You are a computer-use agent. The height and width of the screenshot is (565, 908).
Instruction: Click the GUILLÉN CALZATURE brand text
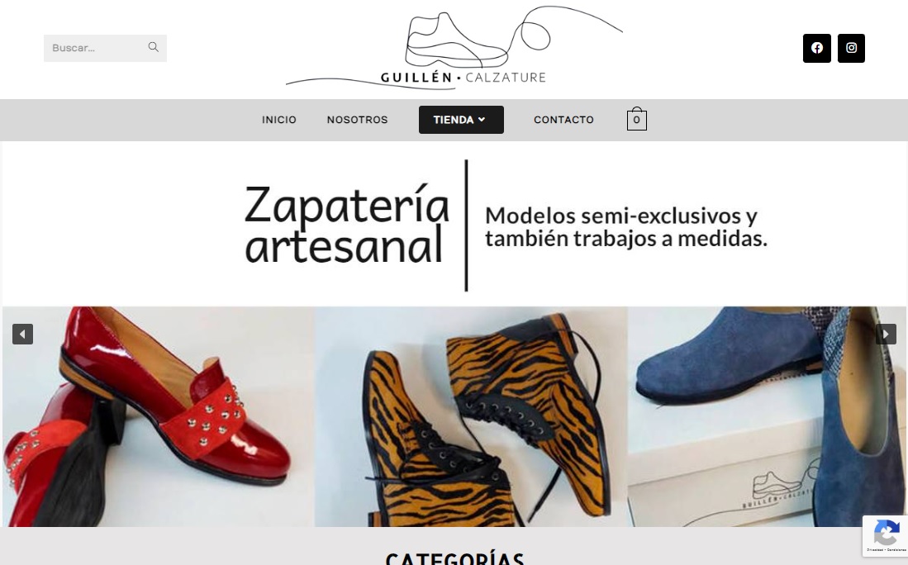[463, 77]
